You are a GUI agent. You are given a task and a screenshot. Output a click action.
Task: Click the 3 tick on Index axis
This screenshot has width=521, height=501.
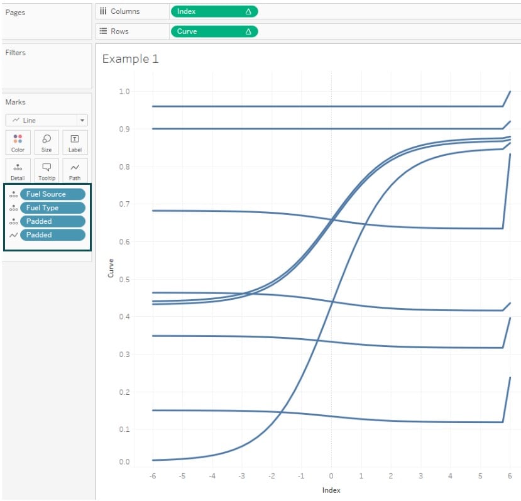coord(420,476)
